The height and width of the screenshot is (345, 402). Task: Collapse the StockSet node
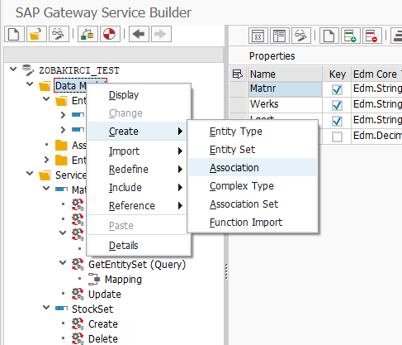[46, 307]
